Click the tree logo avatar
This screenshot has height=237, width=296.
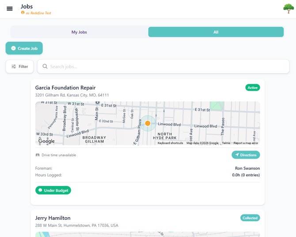tap(288, 9)
